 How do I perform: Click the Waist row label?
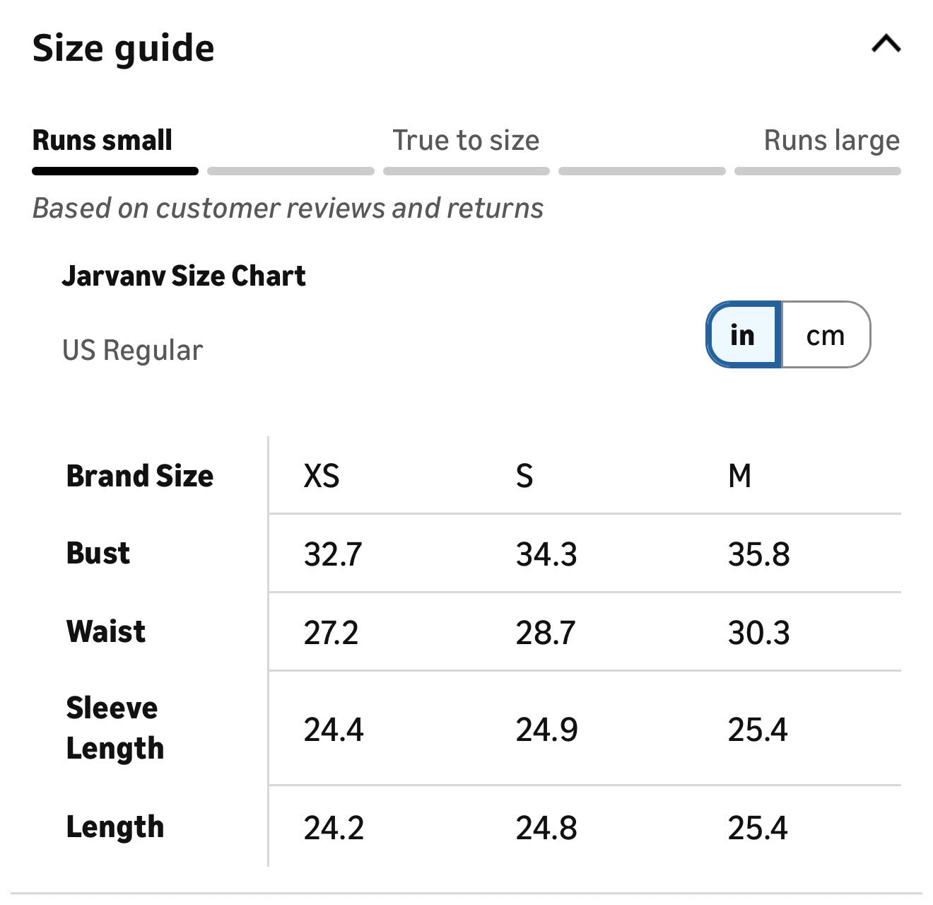106,631
